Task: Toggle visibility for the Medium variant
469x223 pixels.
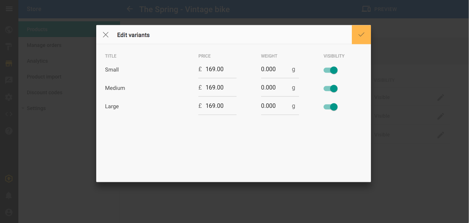Action: [331, 88]
